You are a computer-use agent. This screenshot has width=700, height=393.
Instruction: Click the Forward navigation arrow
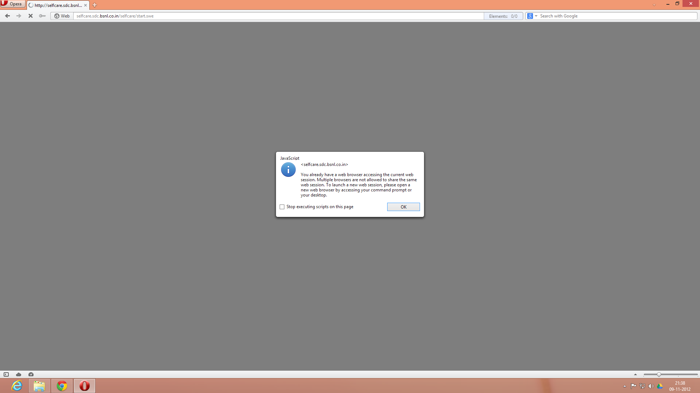click(19, 16)
